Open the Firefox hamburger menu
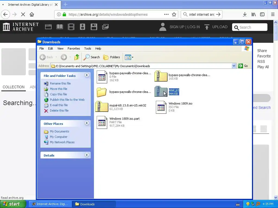The width and height of the screenshot is (278, 208). (x=273, y=14)
